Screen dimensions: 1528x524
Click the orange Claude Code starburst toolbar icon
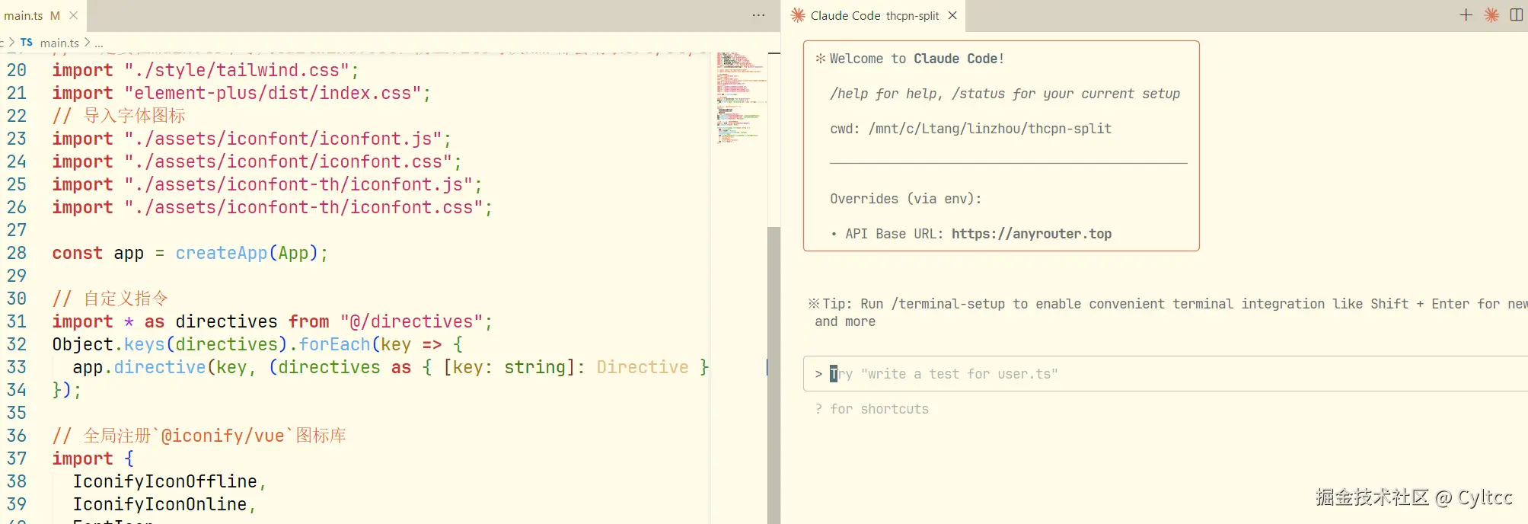pyautogui.click(x=1491, y=15)
